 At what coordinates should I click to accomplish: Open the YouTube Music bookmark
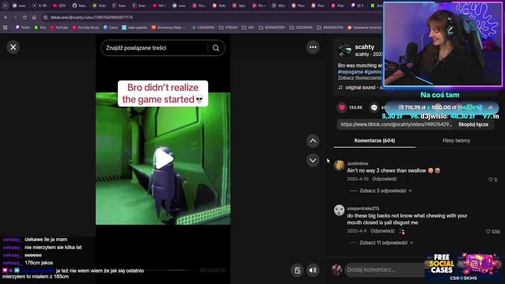[x=85, y=28]
